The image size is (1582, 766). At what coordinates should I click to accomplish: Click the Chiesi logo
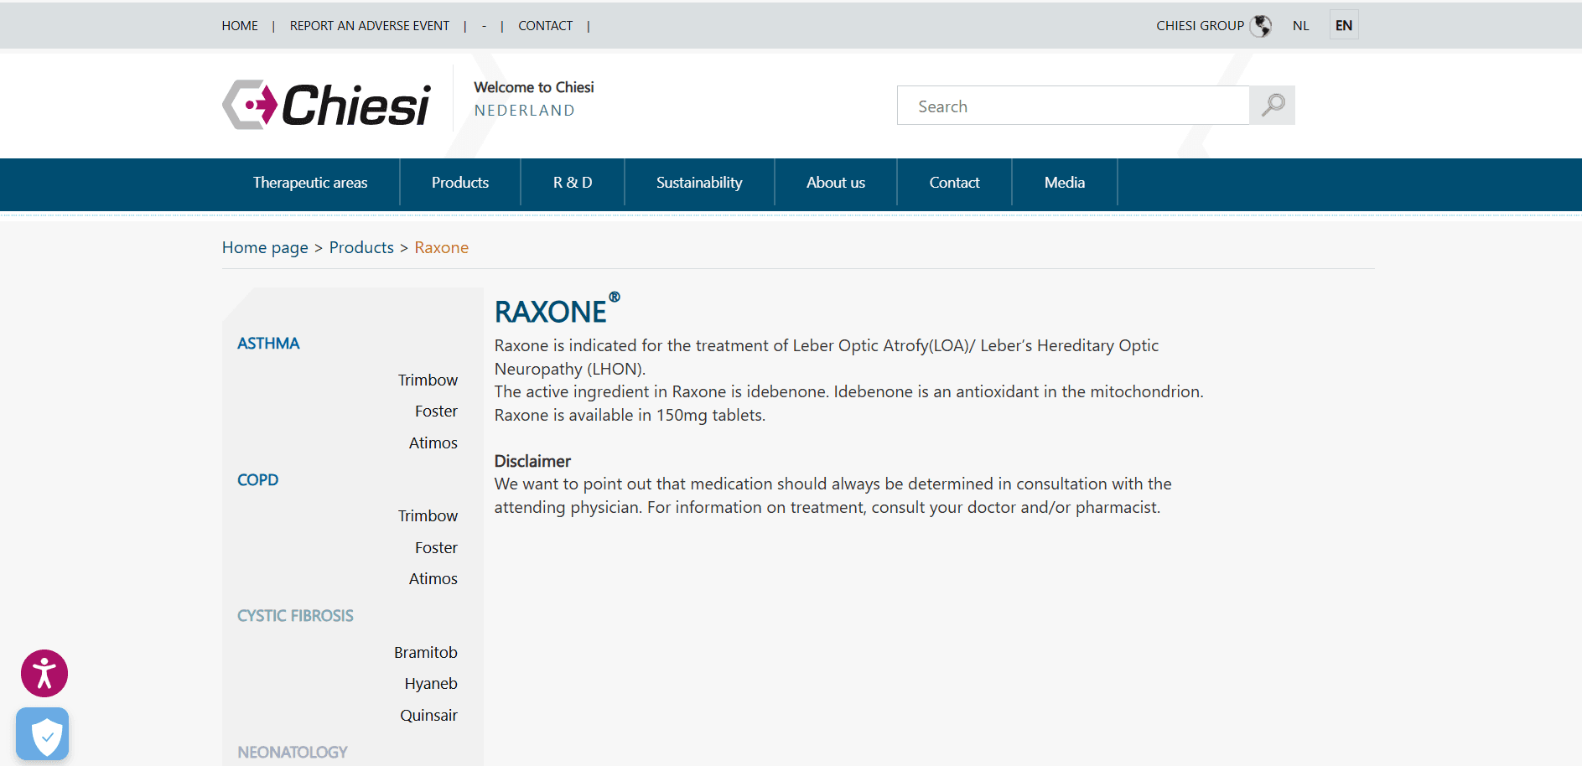(327, 105)
